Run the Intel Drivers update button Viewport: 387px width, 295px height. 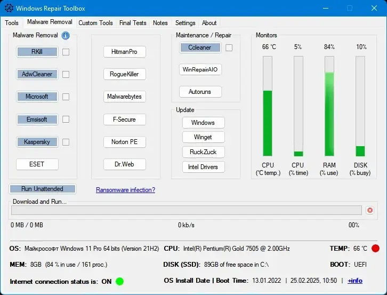(x=204, y=167)
